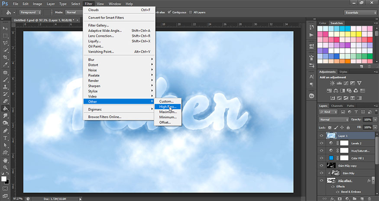Open the Opacity slider dropdown arrow
The image size is (379, 201).
(375, 119)
